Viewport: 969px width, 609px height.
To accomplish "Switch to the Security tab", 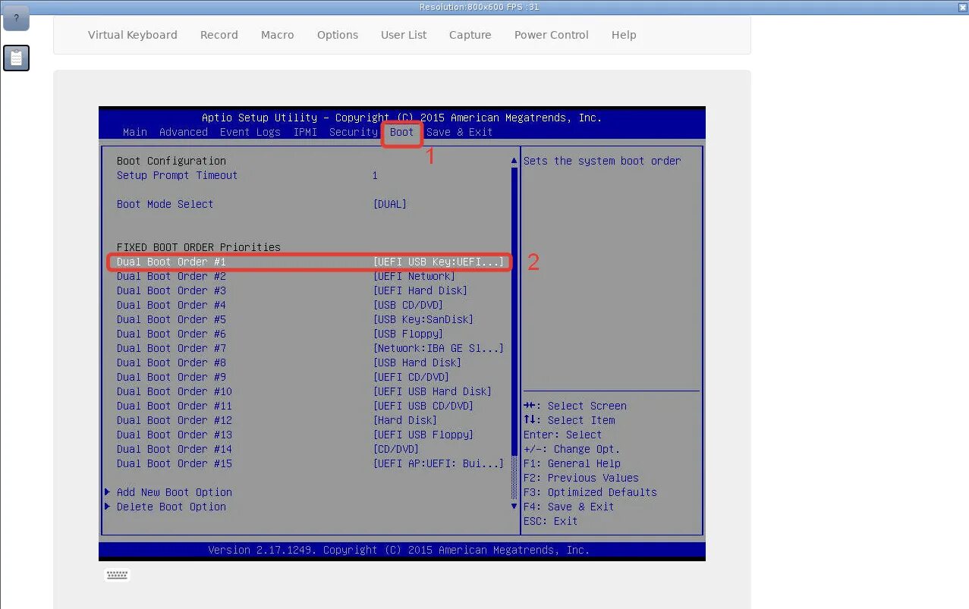I will pyautogui.click(x=354, y=132).
